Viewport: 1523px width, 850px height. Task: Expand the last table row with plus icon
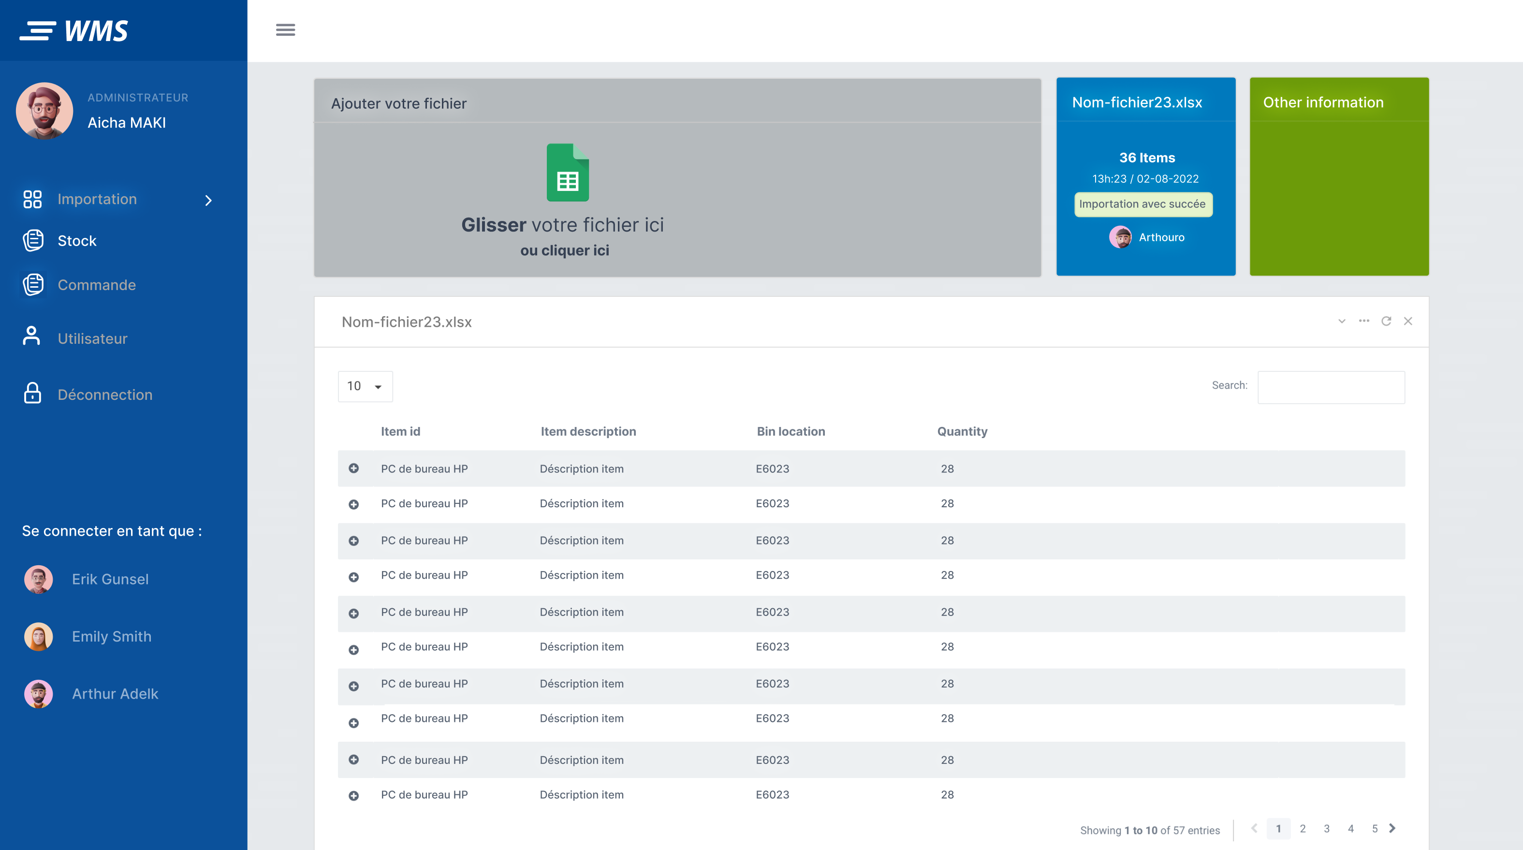353,796
